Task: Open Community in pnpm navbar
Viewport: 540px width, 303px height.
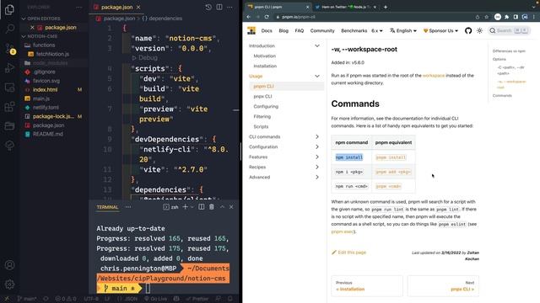Action: (x=322, y=30)
